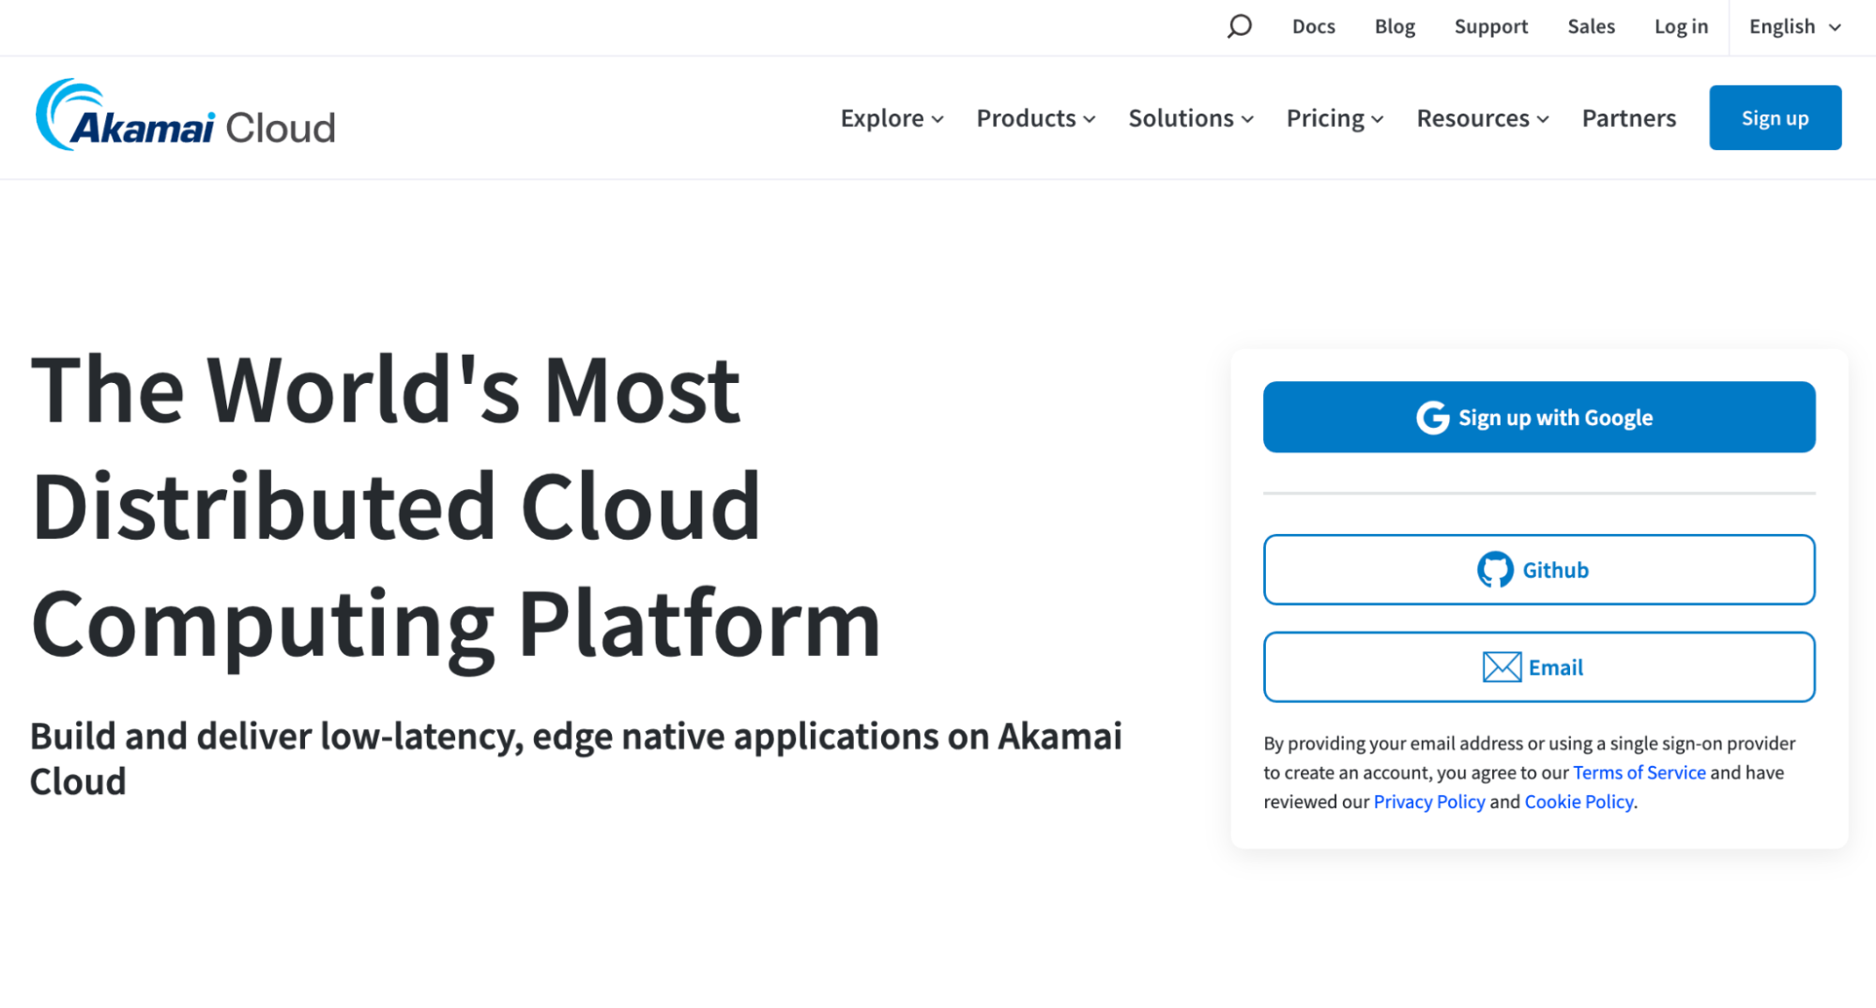This screenshot has width=1876, height=1008.
Task: Sign up with Google
Action: point(1538,417)
